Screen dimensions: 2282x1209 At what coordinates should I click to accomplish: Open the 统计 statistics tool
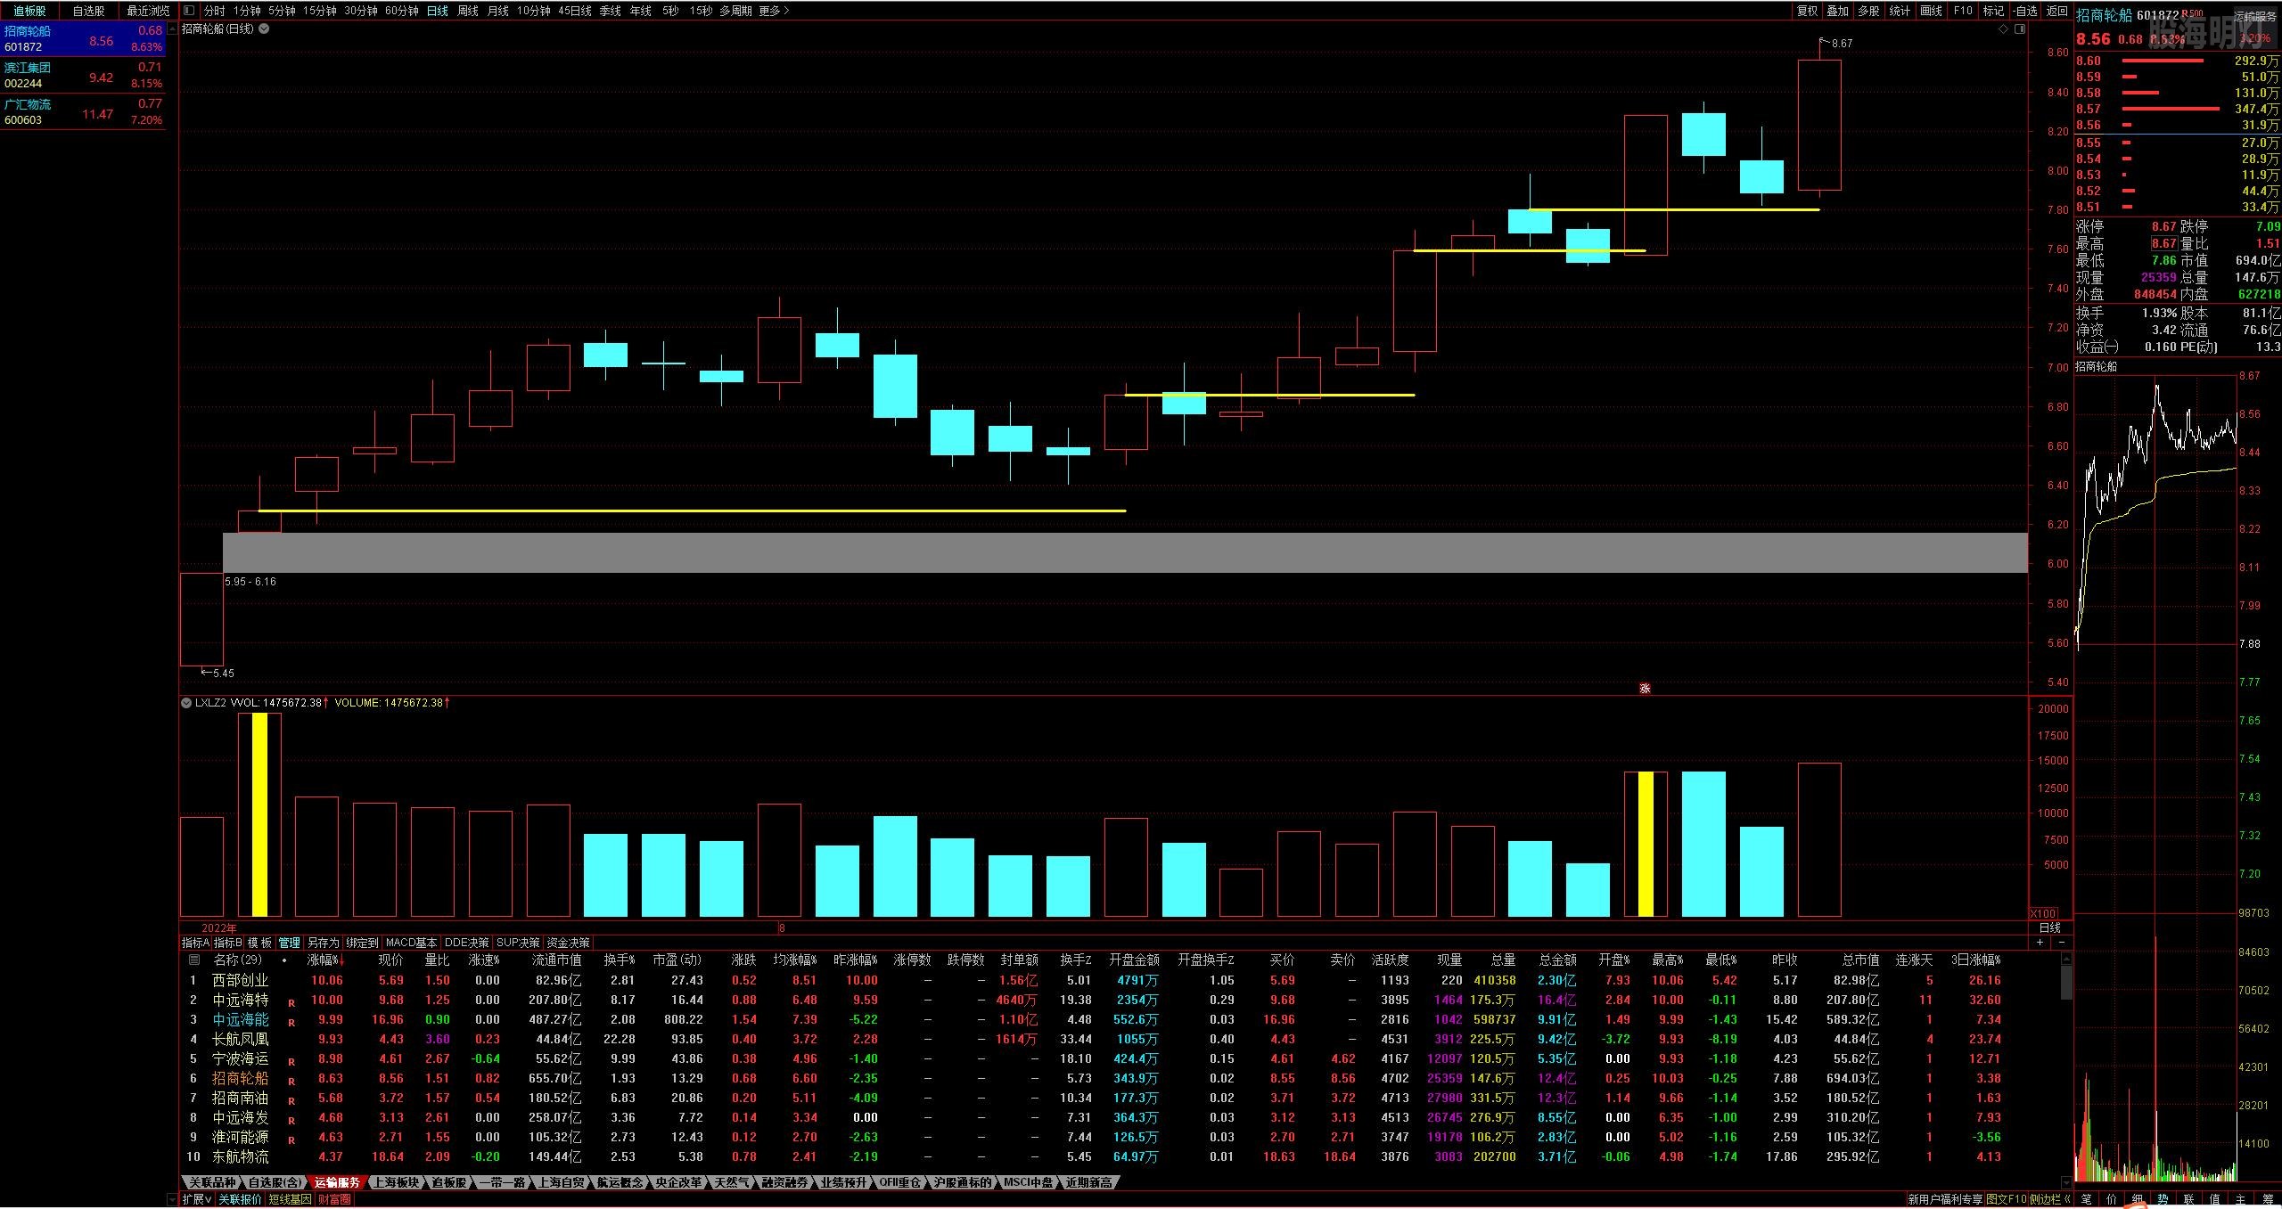coord(1900,11)
